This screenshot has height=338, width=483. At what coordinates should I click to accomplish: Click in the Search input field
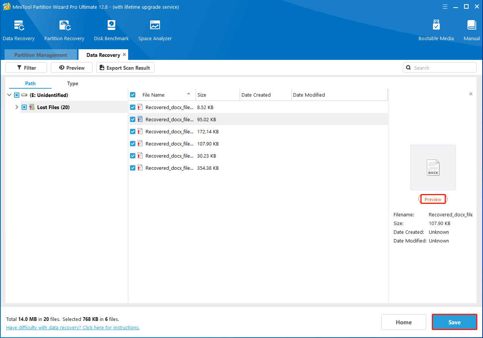click(443, 68)
